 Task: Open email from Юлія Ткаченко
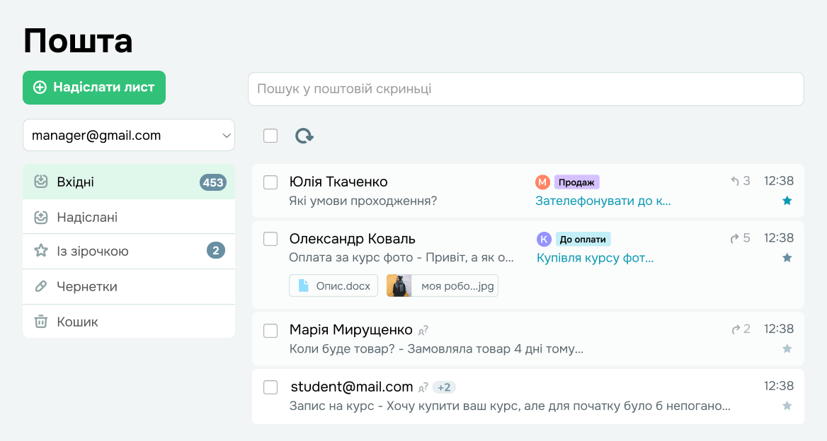pos(528,191)
